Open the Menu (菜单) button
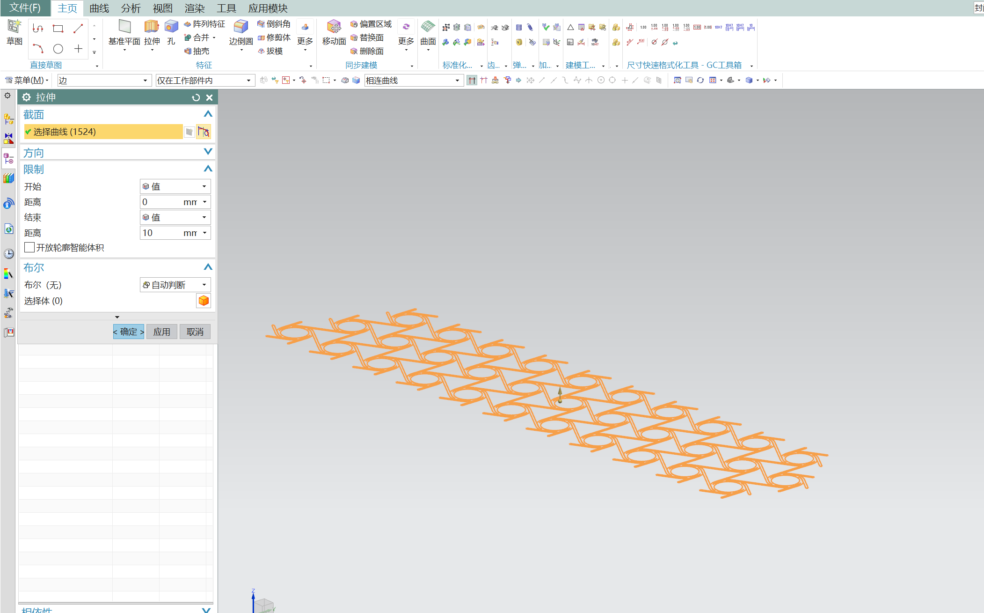The width and height of the screenshot is (984, 613). coord(27,81)
